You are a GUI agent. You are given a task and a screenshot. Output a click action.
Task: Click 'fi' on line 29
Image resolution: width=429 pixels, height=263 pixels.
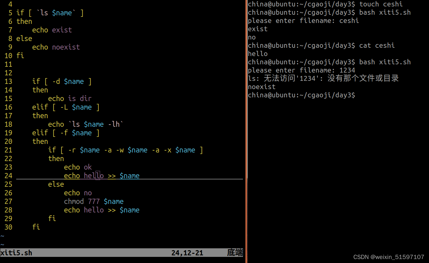click(x=52, y=218)
